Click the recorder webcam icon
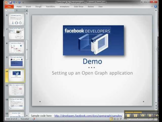162x122 pixels. (x=143, y=115)
